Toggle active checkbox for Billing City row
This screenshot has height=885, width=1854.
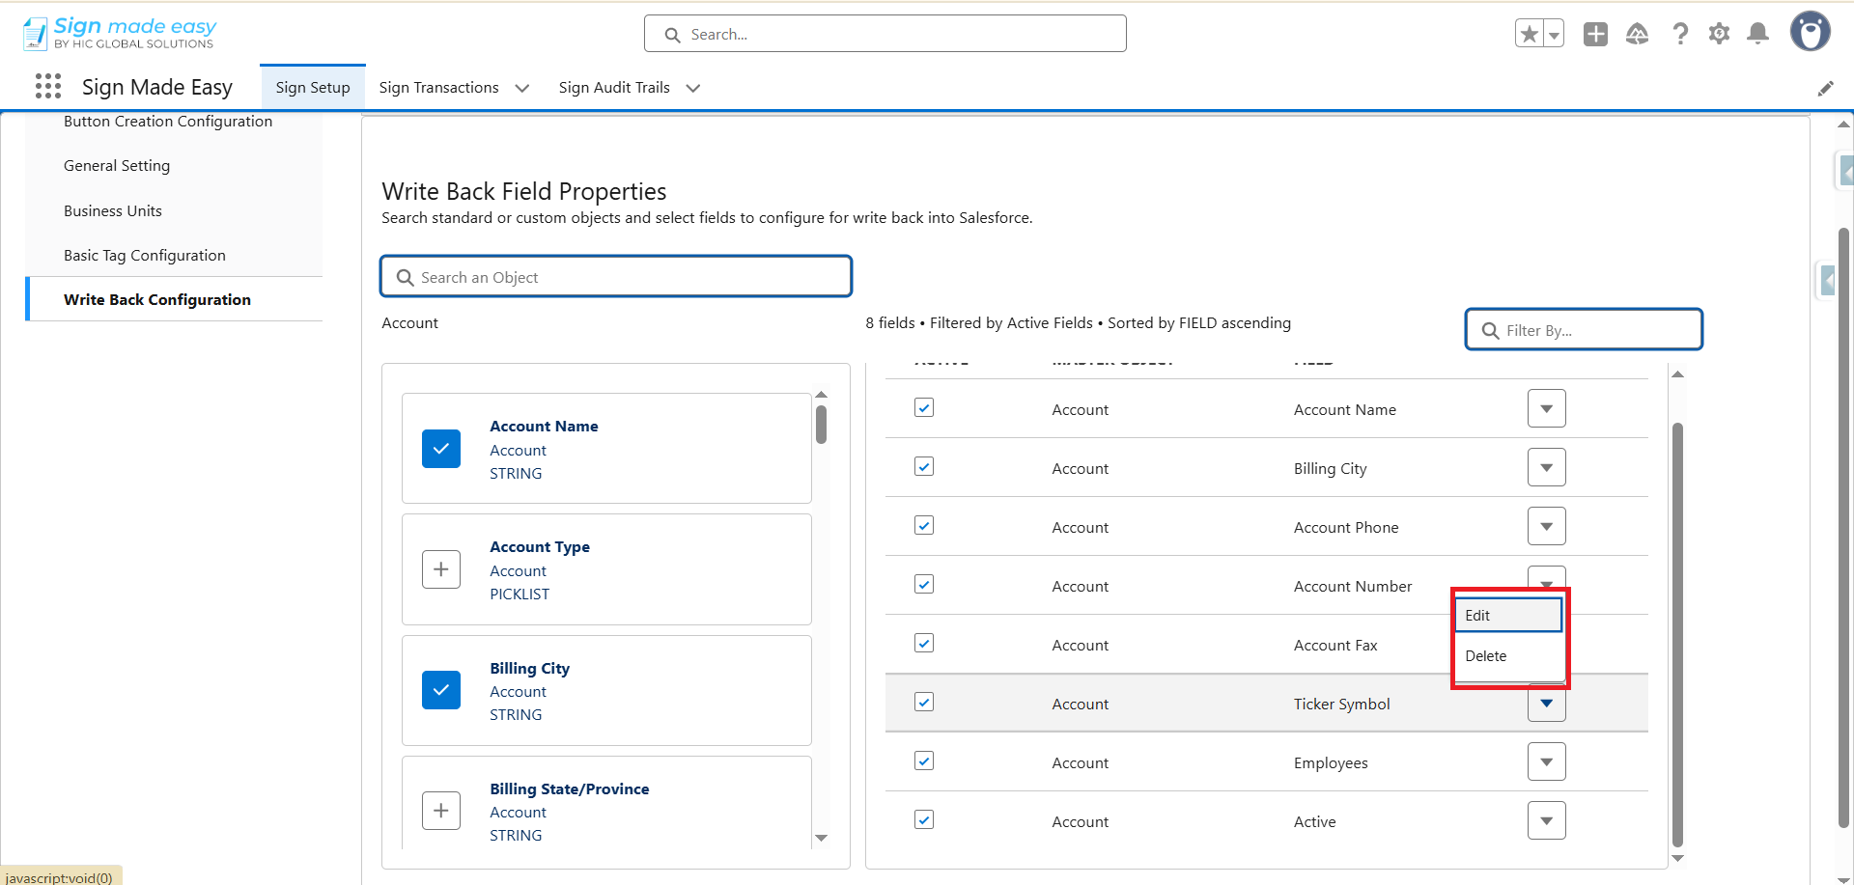924,467
